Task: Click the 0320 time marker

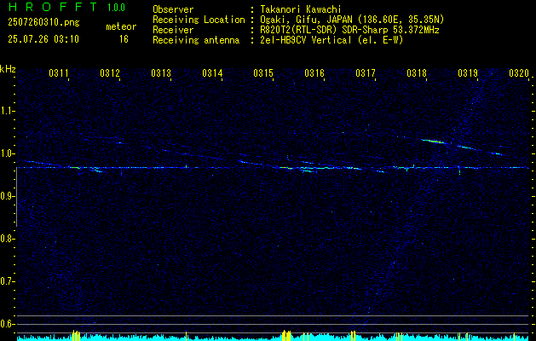Action: [x=519, y=73]
